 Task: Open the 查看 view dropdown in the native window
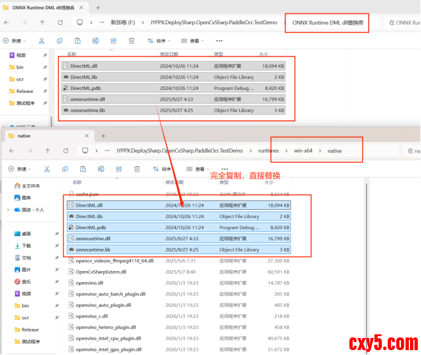pos(200,168)
